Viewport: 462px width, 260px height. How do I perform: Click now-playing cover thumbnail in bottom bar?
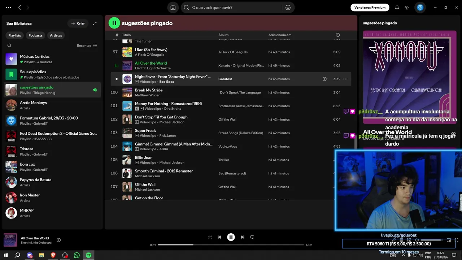(x=10, y=240)
